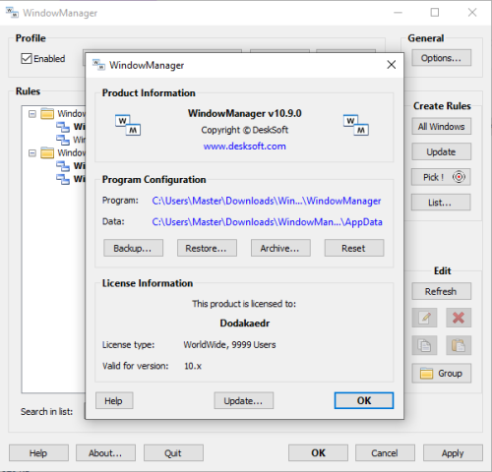Image resolution: width=492 pixels, height=472 pixels.
Task: Minimize the main WindowManager window
Action: [398, 13]
